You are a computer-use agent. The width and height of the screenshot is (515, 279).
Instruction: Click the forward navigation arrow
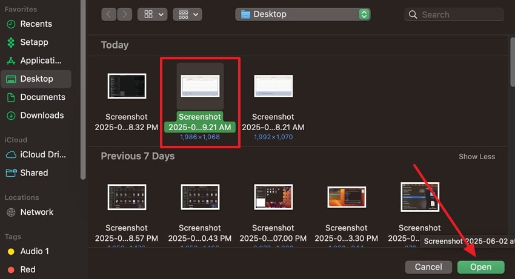click(124, 14)
